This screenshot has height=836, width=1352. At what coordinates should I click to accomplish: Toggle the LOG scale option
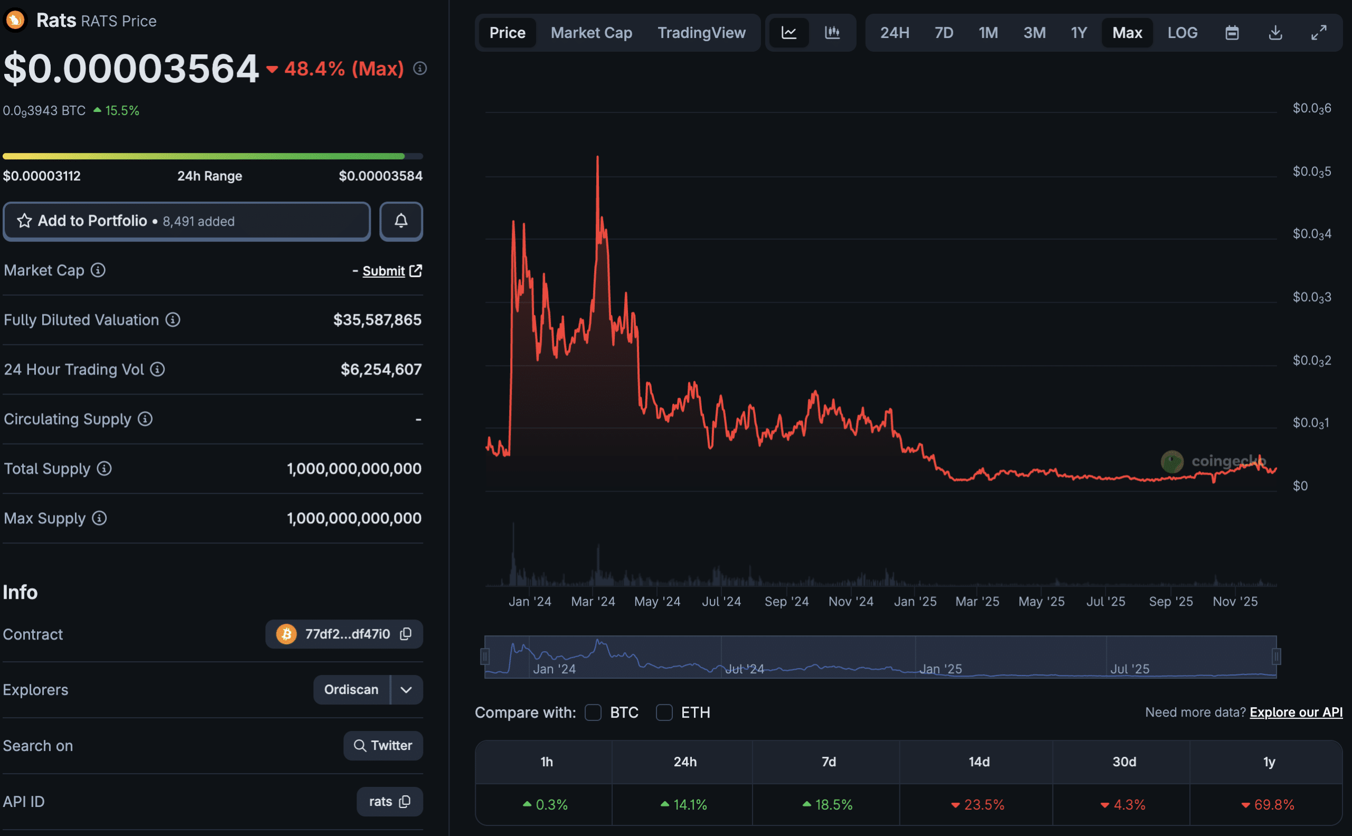click(x=1182, y=33)
